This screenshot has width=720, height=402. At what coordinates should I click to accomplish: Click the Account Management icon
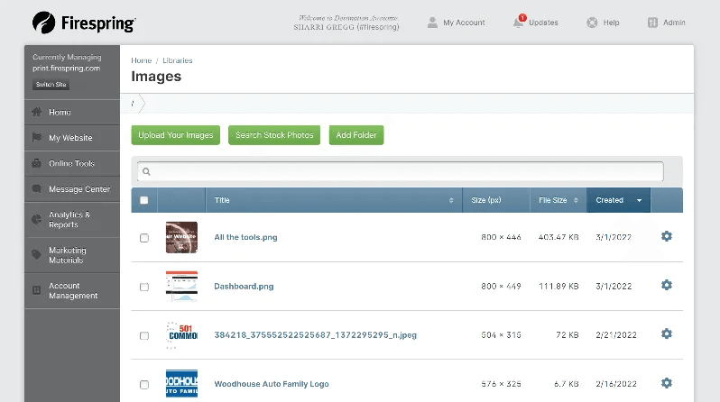pyautogui.click(x=37, y=290)
